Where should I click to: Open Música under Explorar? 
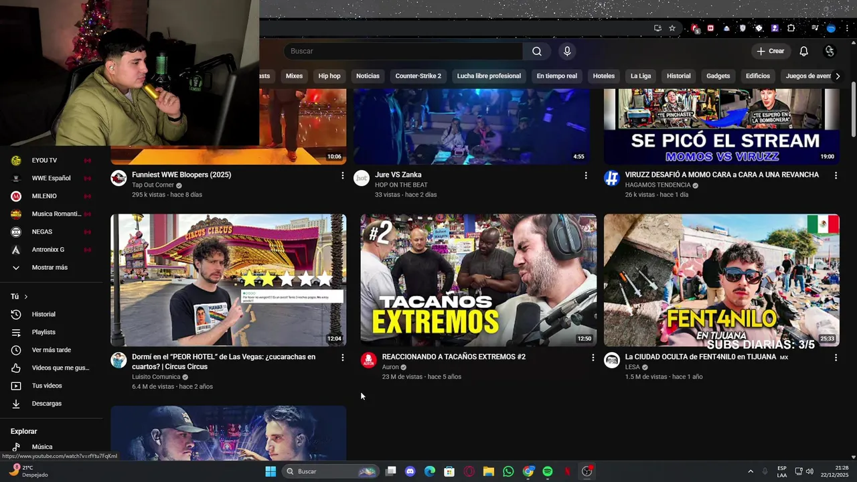(51, 447)
